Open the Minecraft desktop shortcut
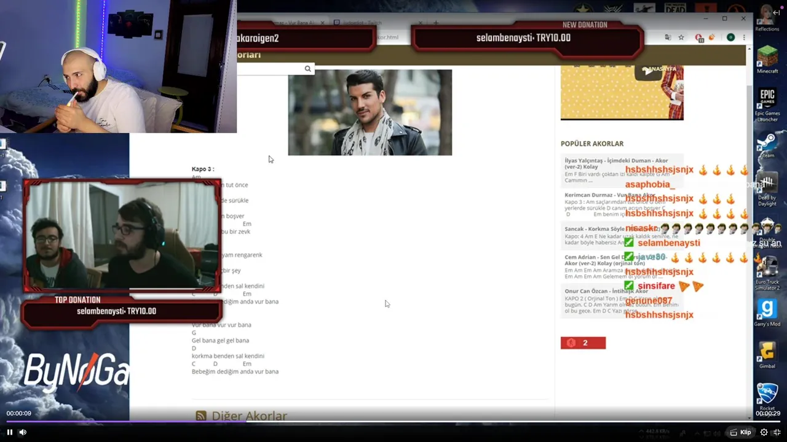 767,60
